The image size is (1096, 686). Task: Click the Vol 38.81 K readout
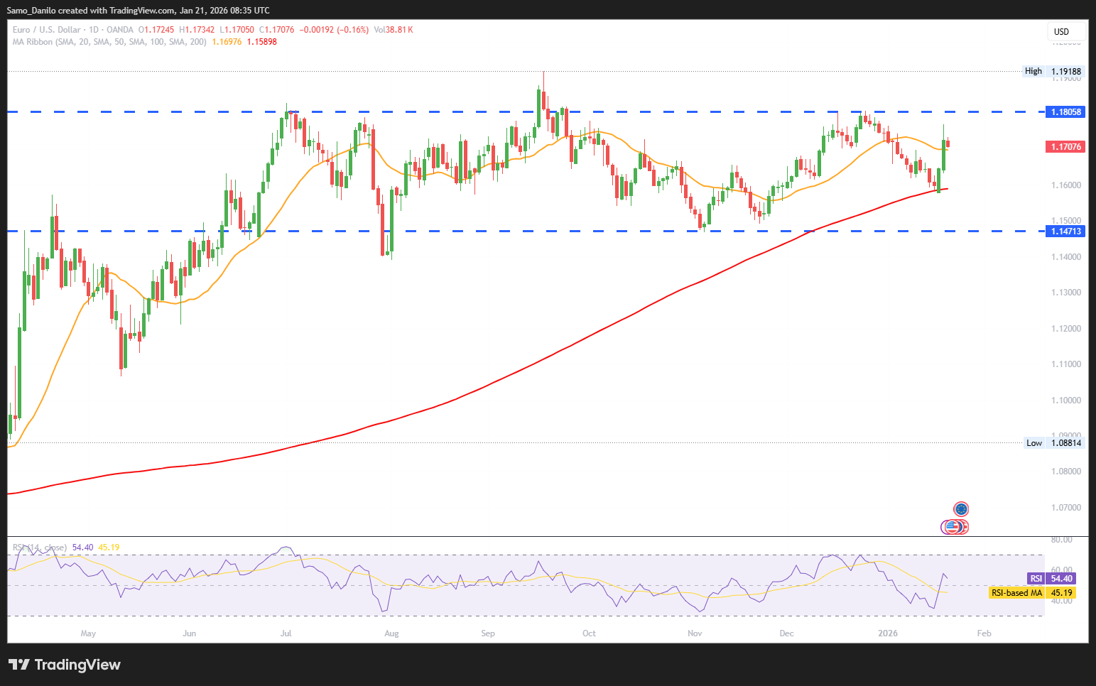(393, 30)
